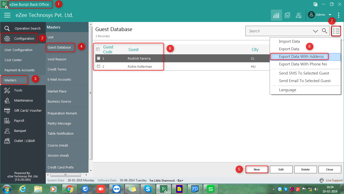Open the hamburger navigation menu
The height and width of the screenshot is (194, 344).
coord(7,15)
